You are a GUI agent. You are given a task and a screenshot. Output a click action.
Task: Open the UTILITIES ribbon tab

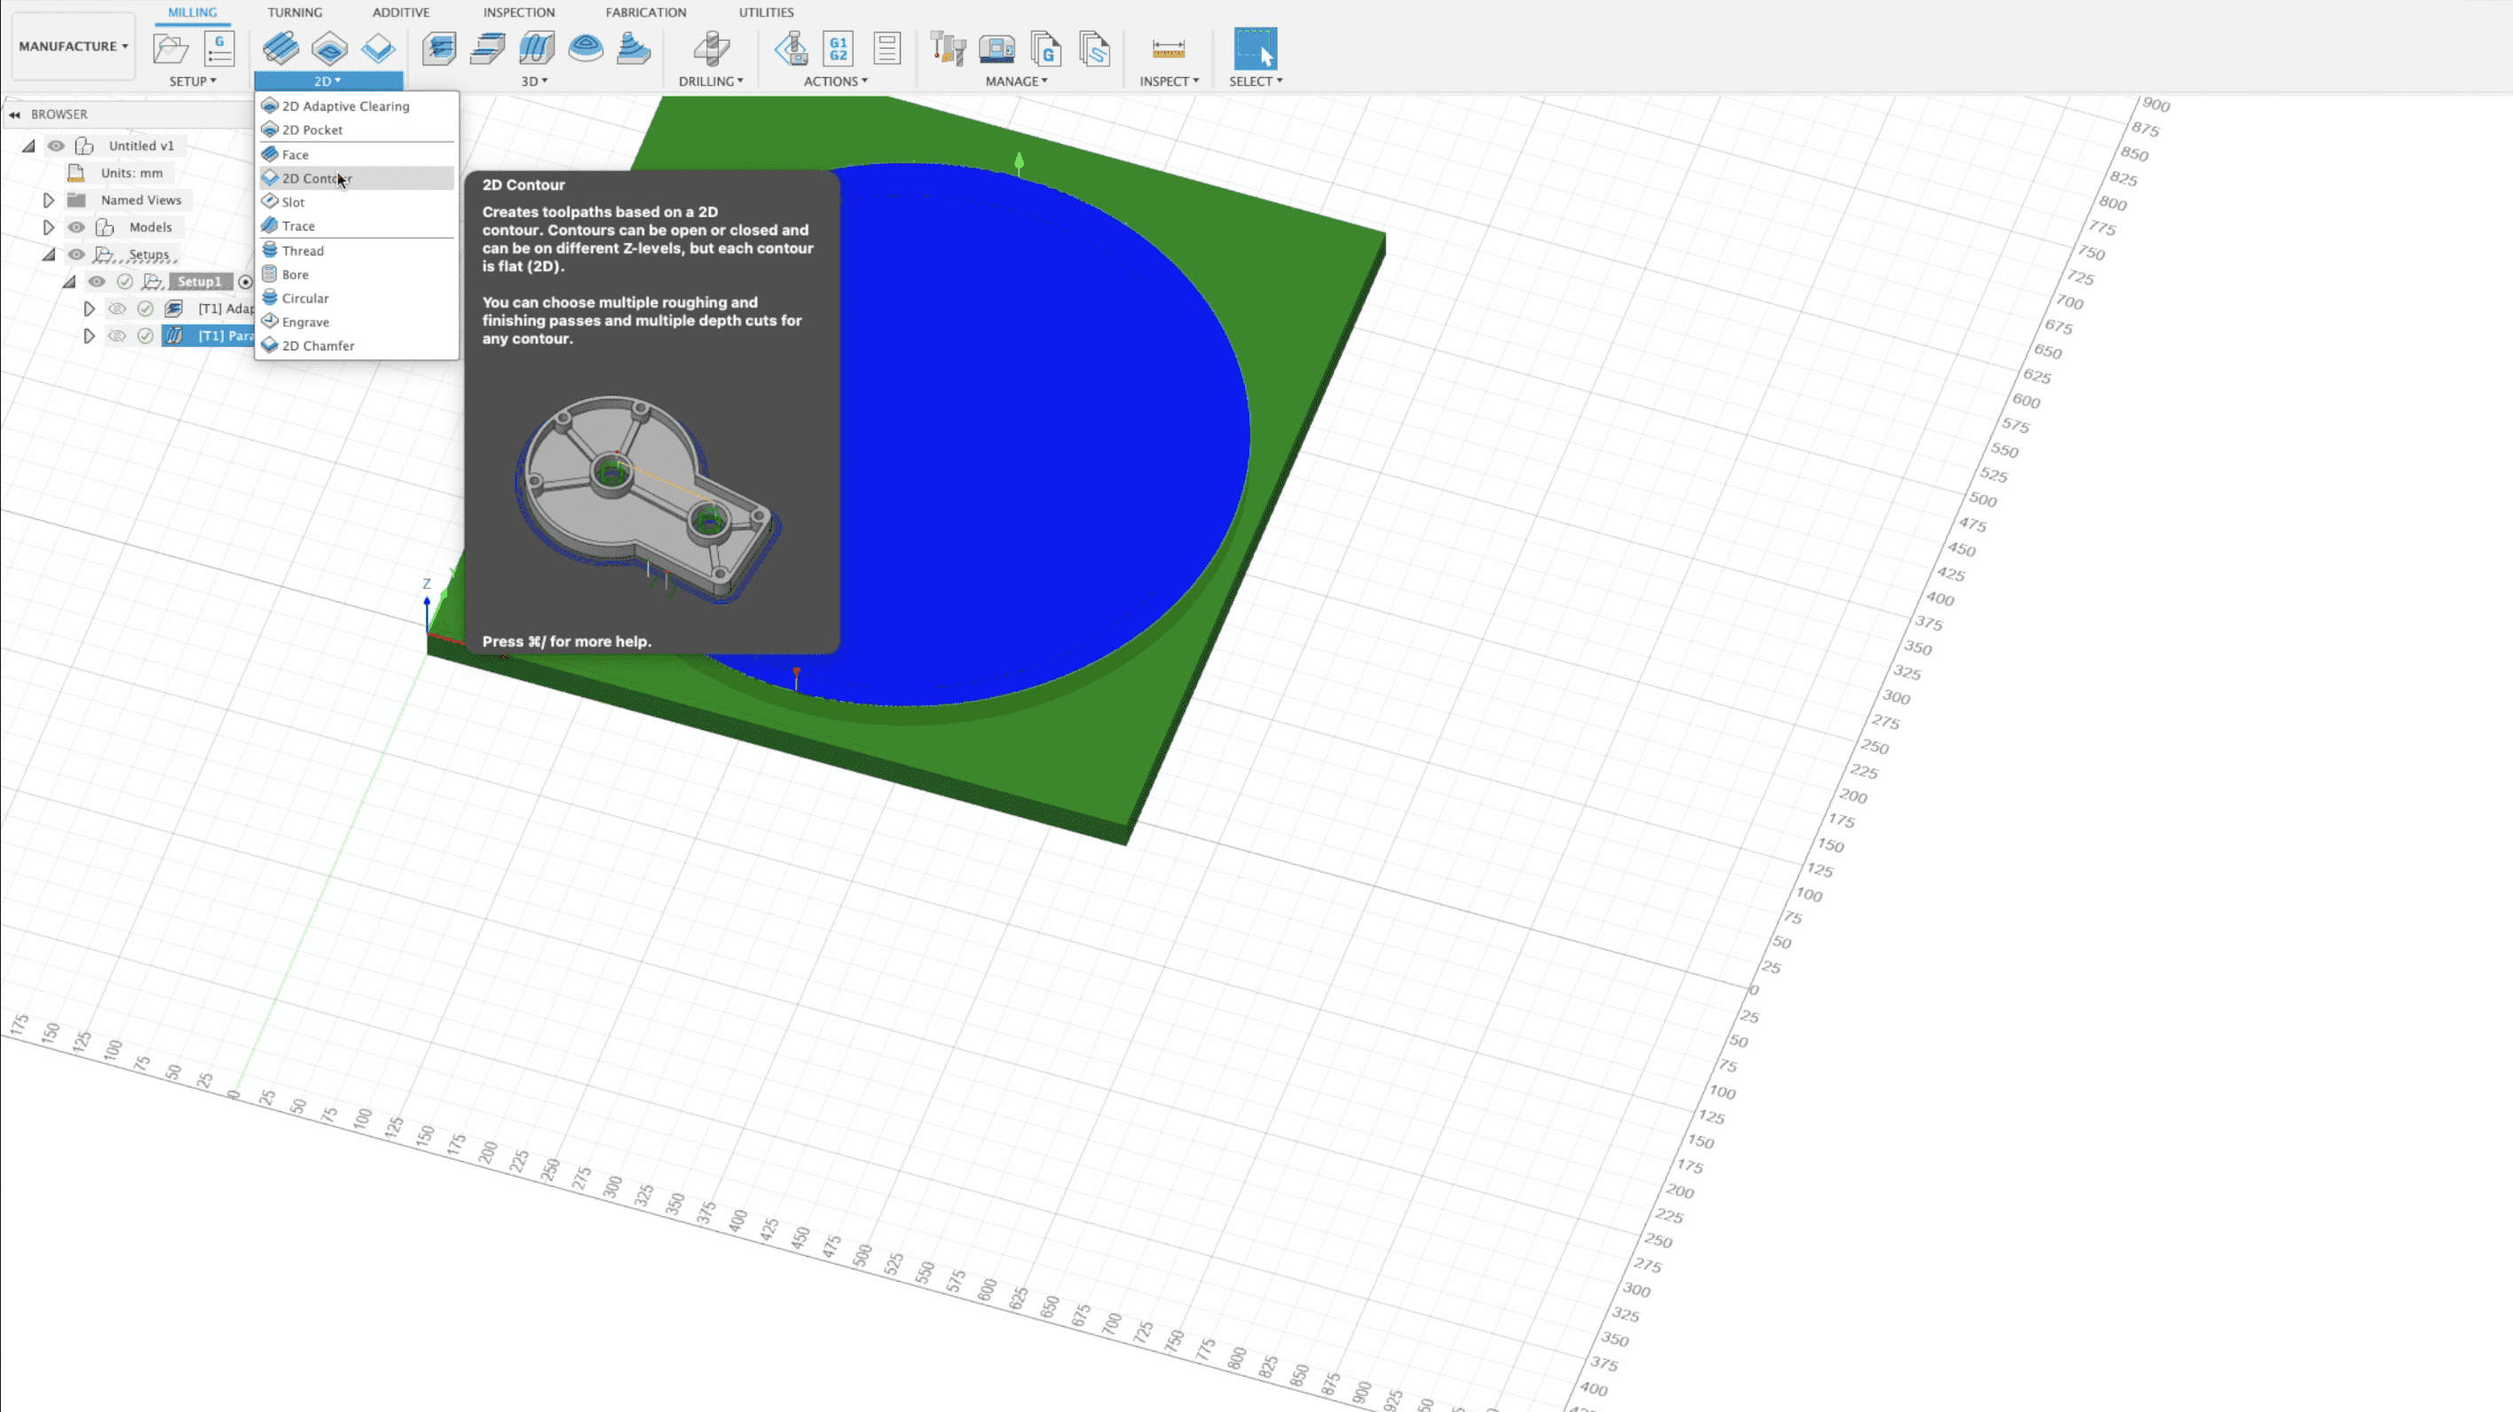pyautogui.click(x=765, y=12)
